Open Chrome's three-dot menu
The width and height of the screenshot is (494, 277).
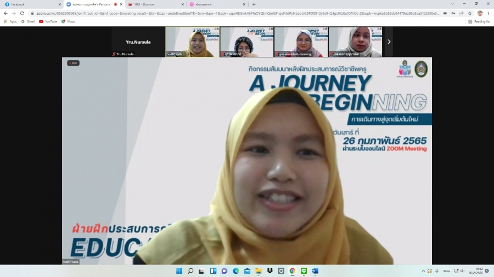(x=489, y=13)
